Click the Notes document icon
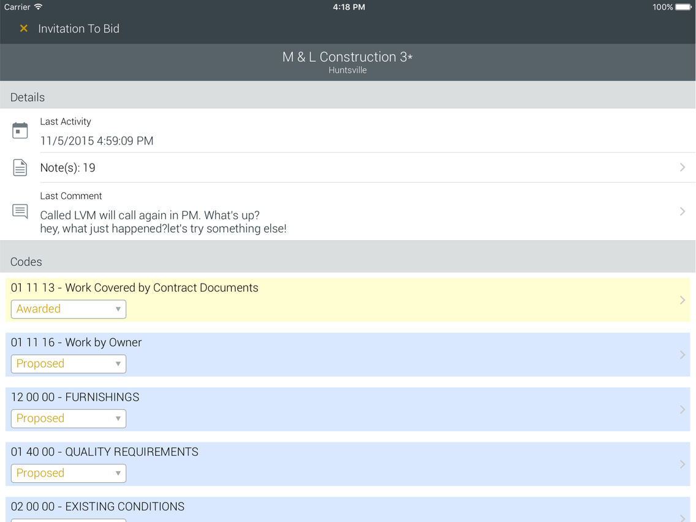Screen dimensions: 696x522 click(x=20, y=167)
